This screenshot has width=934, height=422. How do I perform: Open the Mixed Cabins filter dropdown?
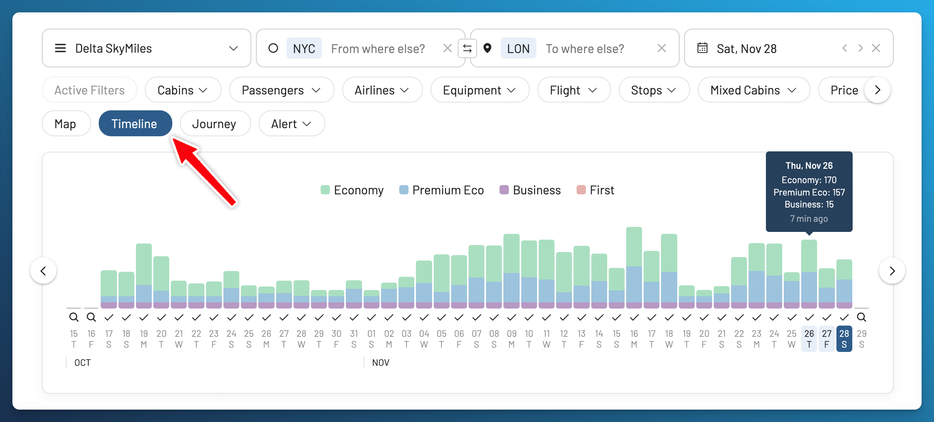754,90
